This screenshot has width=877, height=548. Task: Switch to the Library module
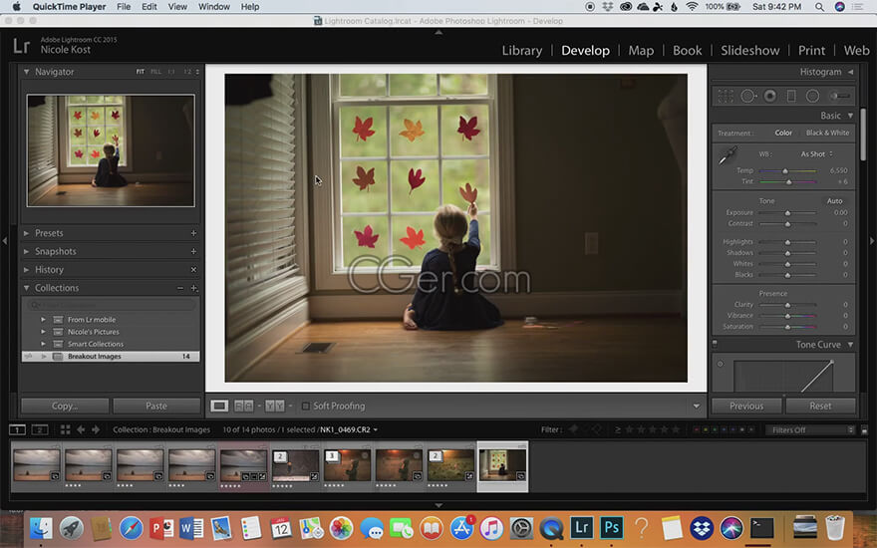pyautogui.click(x=522, y=51)
